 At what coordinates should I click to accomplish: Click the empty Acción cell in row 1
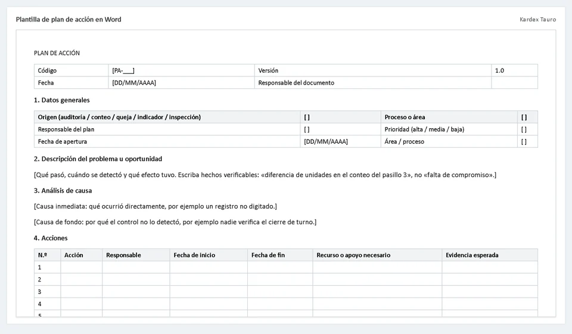pyautogui.click(x=82, y=267)
